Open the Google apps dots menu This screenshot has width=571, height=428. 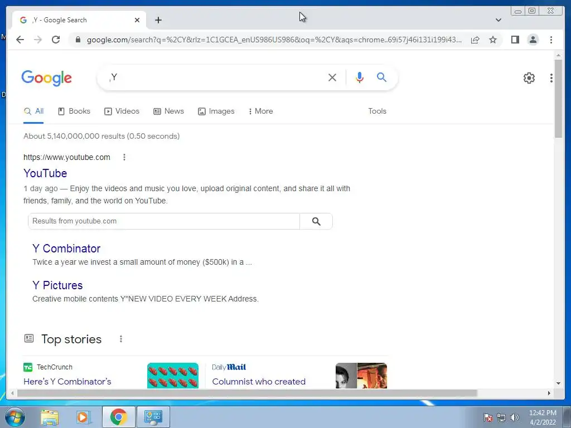tap(551, 78)
